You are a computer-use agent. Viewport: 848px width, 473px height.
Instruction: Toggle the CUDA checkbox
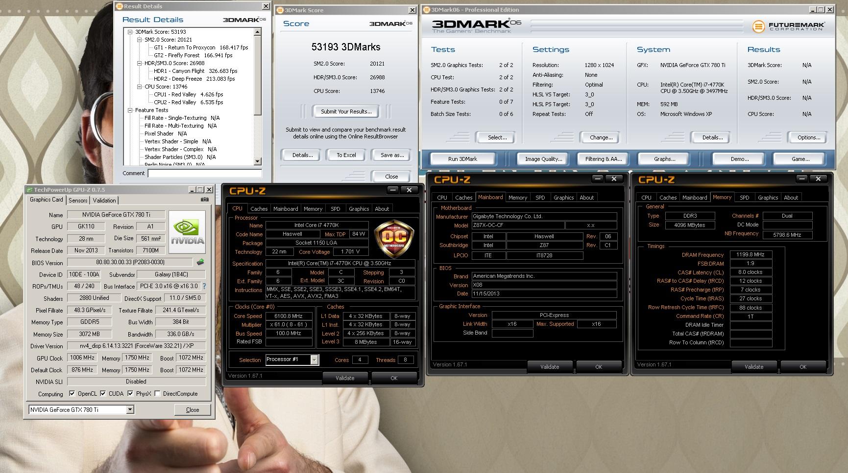[103, 393]
